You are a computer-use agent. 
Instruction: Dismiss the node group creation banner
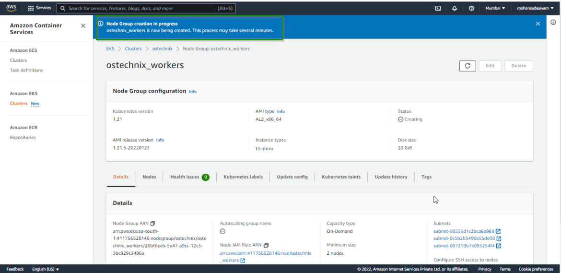point(538,24)
